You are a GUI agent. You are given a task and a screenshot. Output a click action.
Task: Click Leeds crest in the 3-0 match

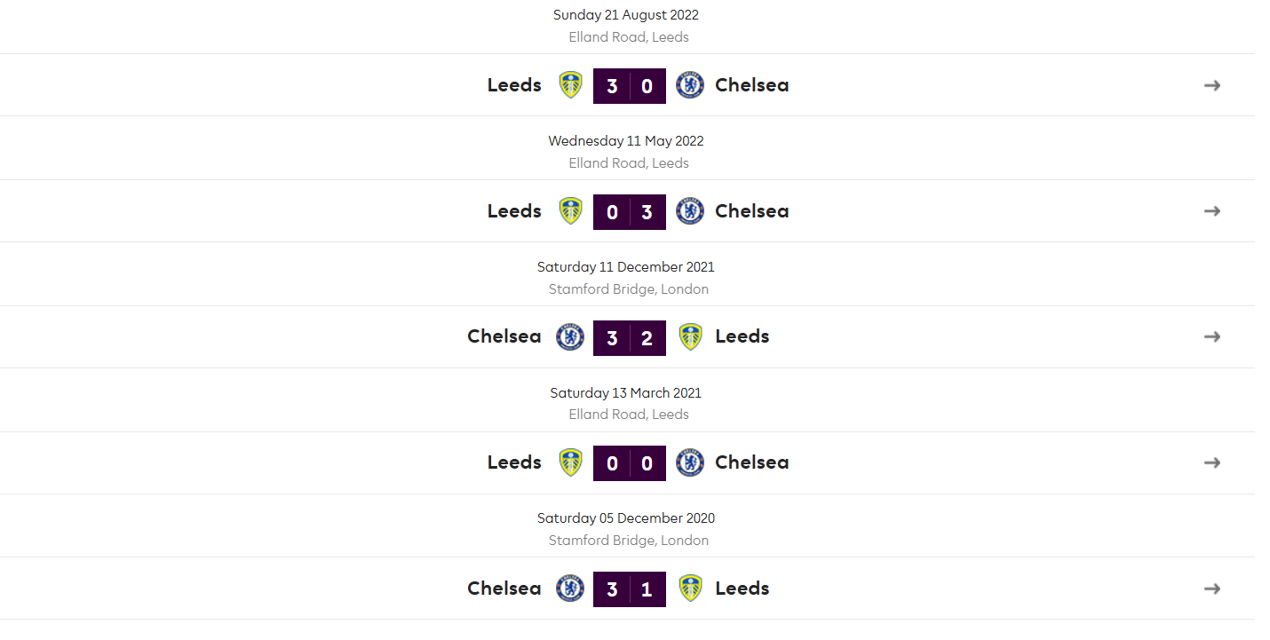[570, 85]
